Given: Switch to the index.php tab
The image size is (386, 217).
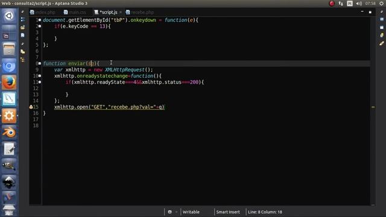Looking at the screenshot, I should [x=43, y=12].
